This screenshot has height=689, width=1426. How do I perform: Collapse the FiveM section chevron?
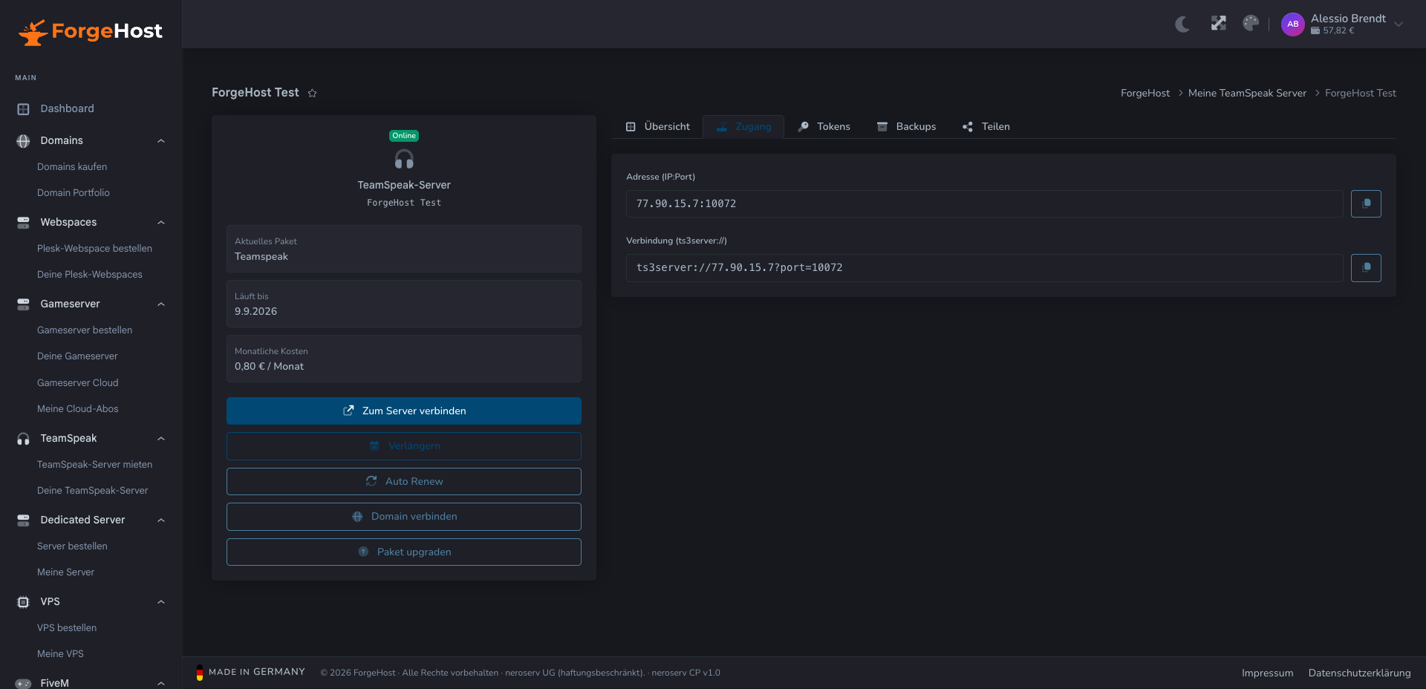[x=161, y=683]
